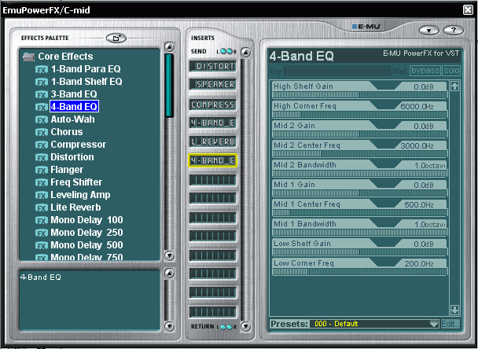Viewport: 478px width, 349px height.
Task: Click the Edit presets button
Action: [x=450, y=324]
